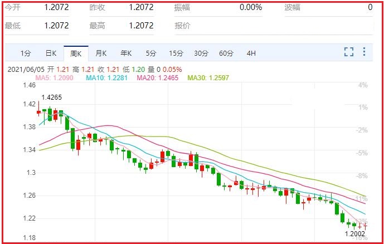This screenshot has width=384, height=244.
Task: Click the -8% percent axis label
Action: tap(362, 176)
